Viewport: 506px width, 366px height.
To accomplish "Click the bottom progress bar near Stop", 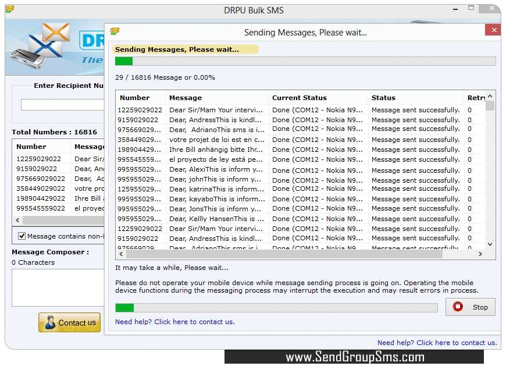I will coord(276,308).
